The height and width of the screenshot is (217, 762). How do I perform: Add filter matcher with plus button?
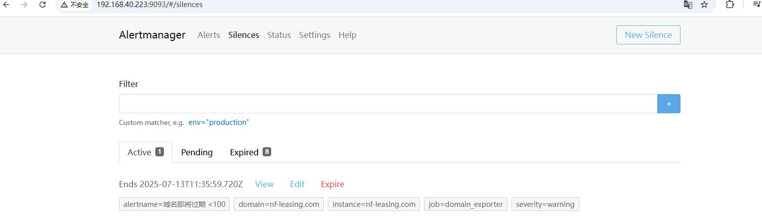(x=668, y=104)
